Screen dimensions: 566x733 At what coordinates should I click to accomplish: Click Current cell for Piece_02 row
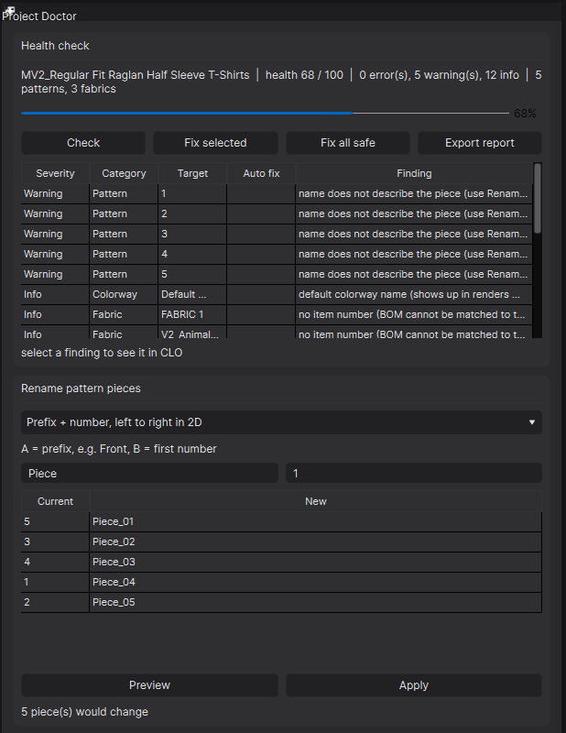click(x=55, y=542)
